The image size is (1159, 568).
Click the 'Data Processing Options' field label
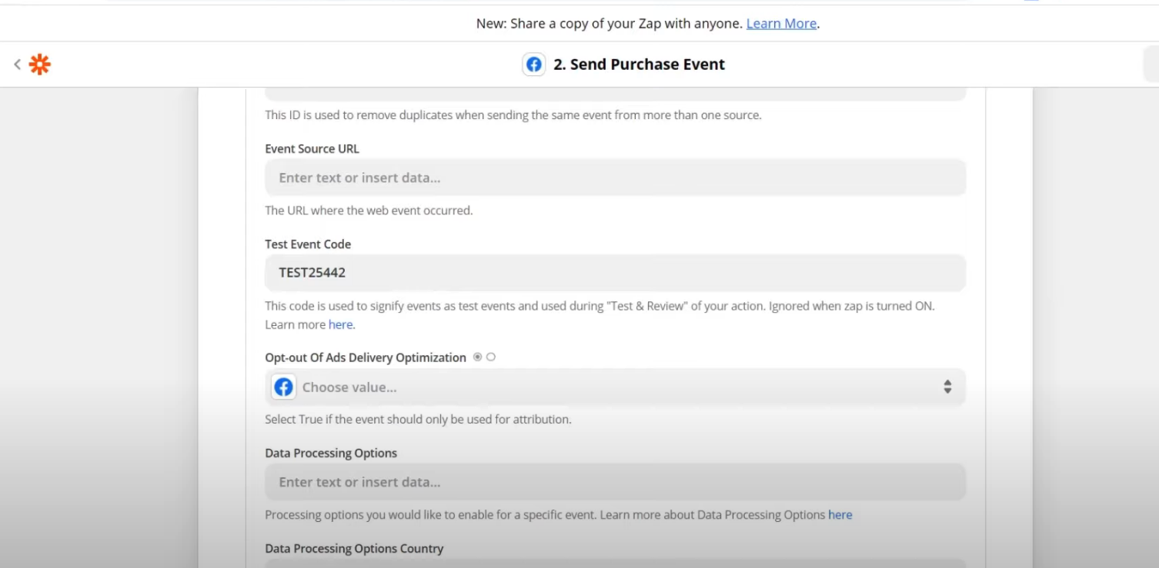coord(331,453)
